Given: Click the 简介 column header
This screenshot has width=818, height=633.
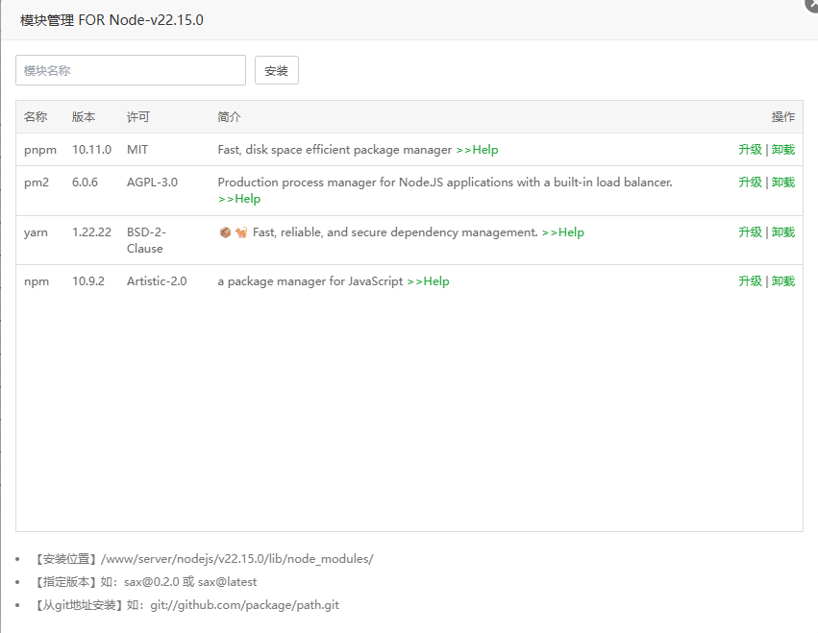Looking at the screenshot, I should pos(230,117).
